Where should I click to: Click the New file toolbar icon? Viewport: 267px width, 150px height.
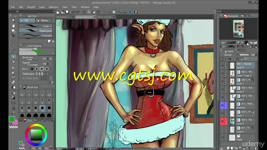click(58, 12)
